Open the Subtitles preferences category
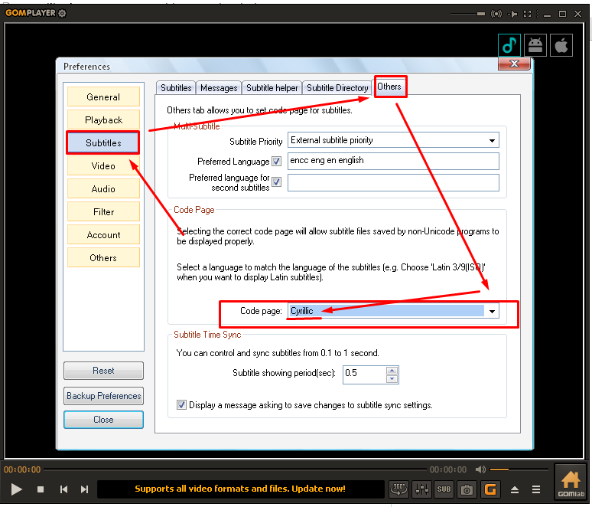Image resolution: width=592 pixels, height=507 pixels. coord(103,143)
